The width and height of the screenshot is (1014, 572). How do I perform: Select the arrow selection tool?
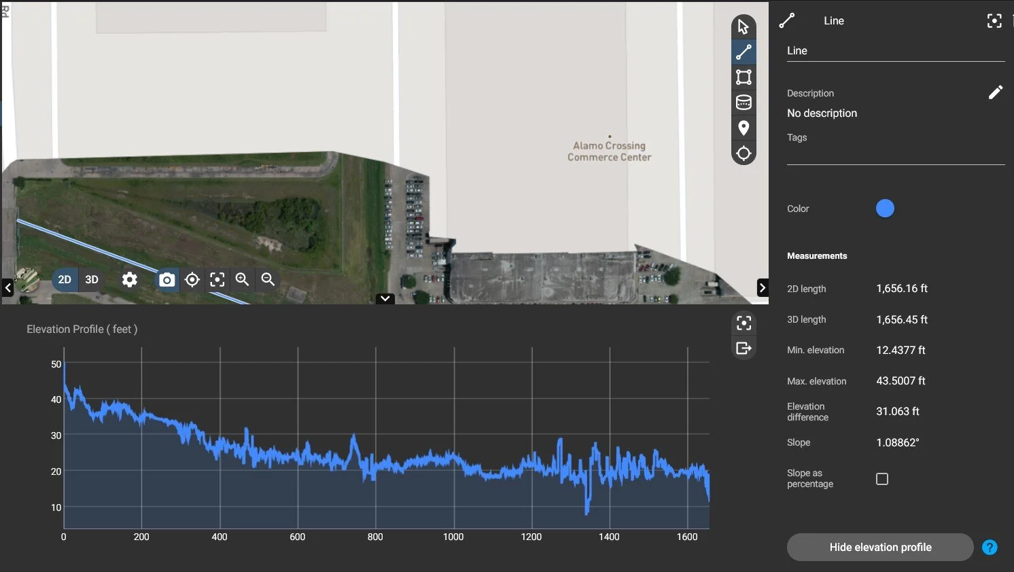744,26
